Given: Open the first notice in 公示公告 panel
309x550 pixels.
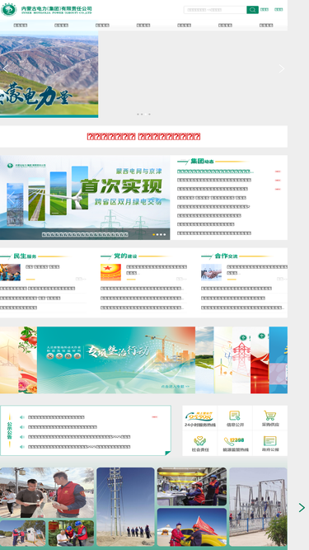Looking at the screenshot, I should pyautogui.click(x=56, y=417).
